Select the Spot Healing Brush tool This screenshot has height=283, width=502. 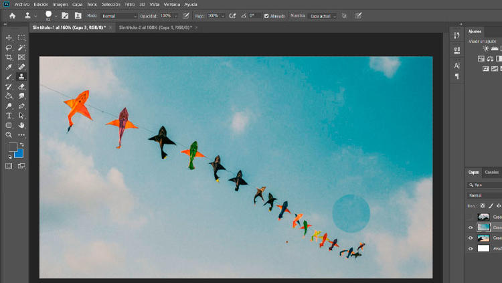click(x=21, y=67)
